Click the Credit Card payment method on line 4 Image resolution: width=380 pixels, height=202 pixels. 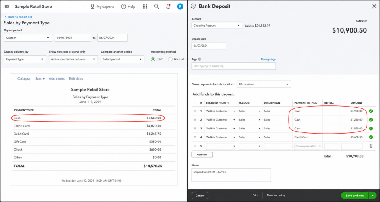301,137
